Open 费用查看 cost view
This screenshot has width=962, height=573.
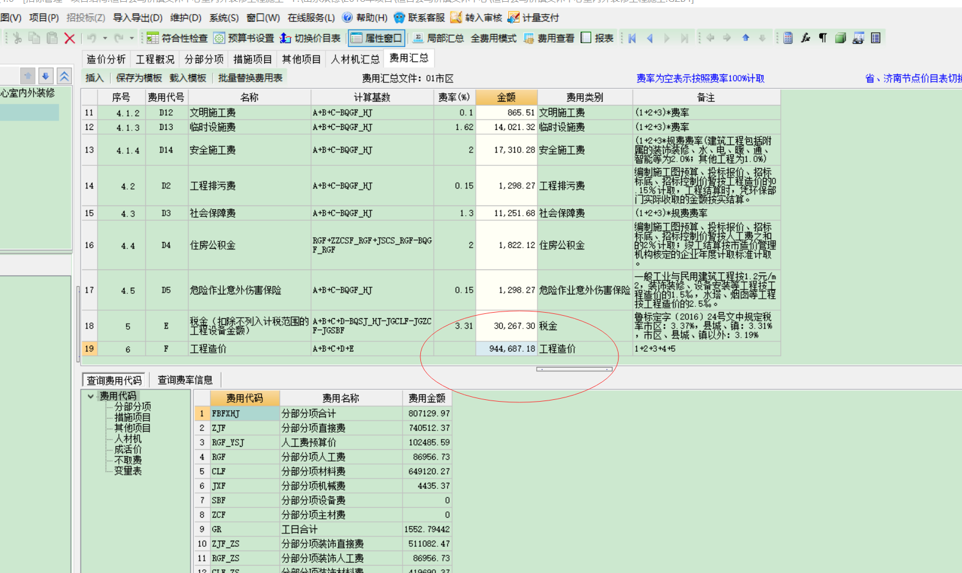(549, 38)
